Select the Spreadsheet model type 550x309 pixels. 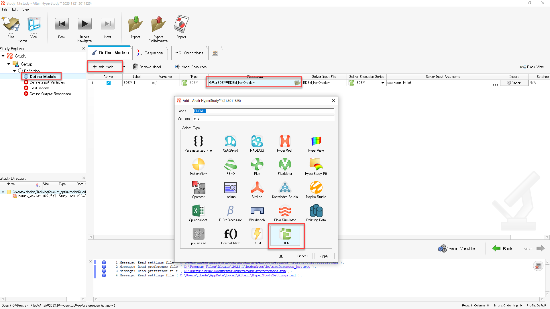(x=198, y=211)
